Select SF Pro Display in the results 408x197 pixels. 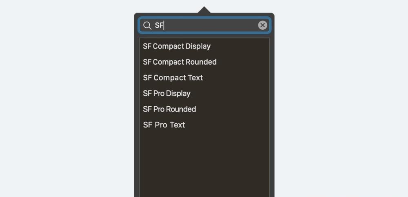204,93
